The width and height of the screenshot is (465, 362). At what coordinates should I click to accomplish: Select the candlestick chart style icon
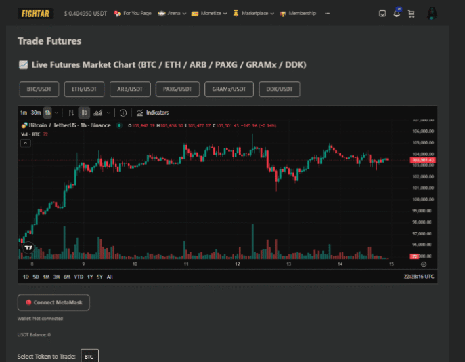(x=84, y=113)
